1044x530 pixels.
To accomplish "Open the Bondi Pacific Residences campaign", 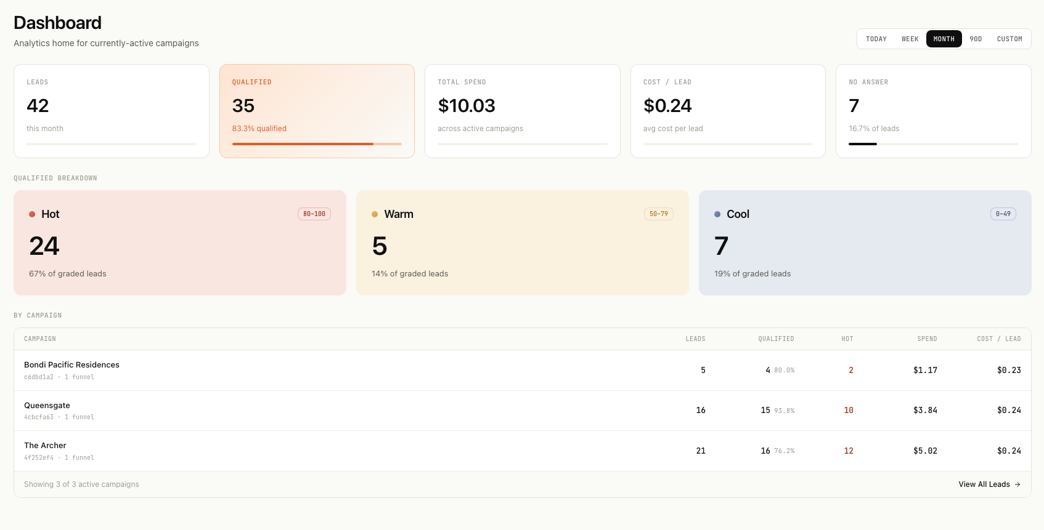I will pyautogui.click(x=71, y=365).
